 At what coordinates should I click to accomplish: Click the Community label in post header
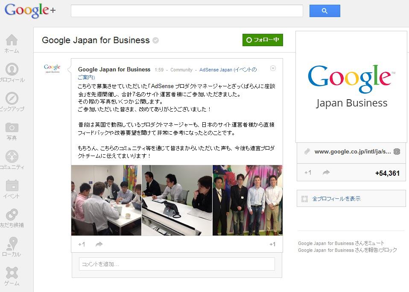click(x=181, y=70)
